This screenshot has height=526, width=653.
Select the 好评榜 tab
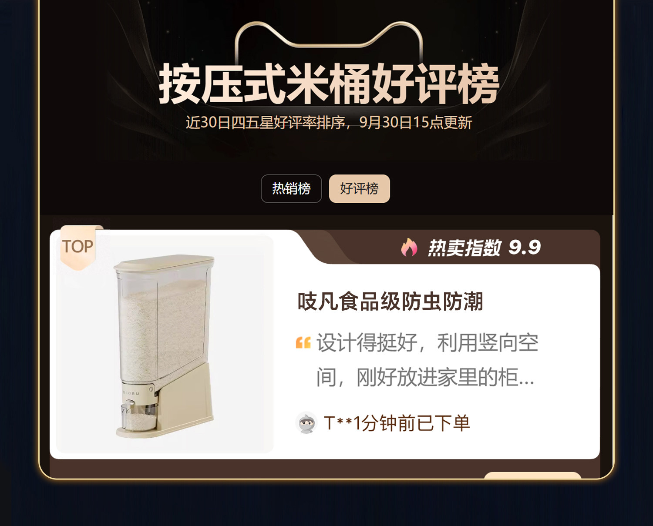click(x=359, y=188)
